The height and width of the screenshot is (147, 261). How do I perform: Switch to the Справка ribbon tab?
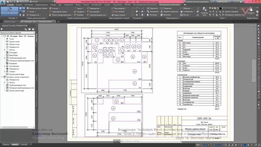(x=107, y=5)
